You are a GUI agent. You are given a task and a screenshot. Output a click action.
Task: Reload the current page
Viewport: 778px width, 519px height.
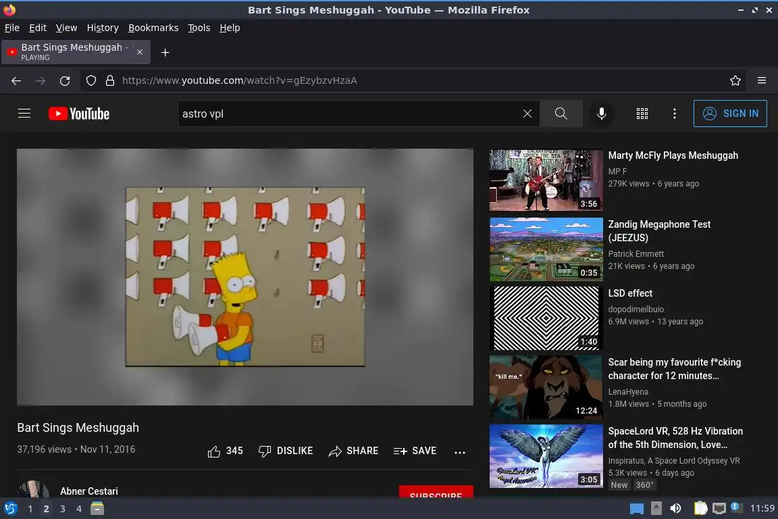[x=65, y=80]
